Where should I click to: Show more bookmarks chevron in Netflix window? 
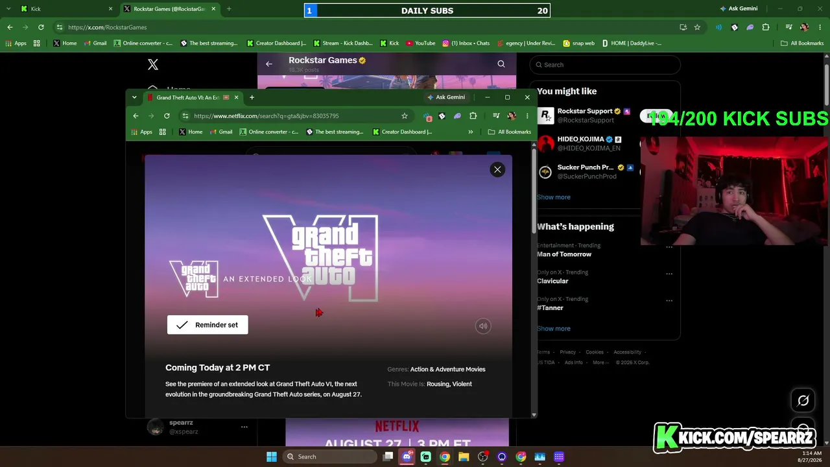[471, 132]
